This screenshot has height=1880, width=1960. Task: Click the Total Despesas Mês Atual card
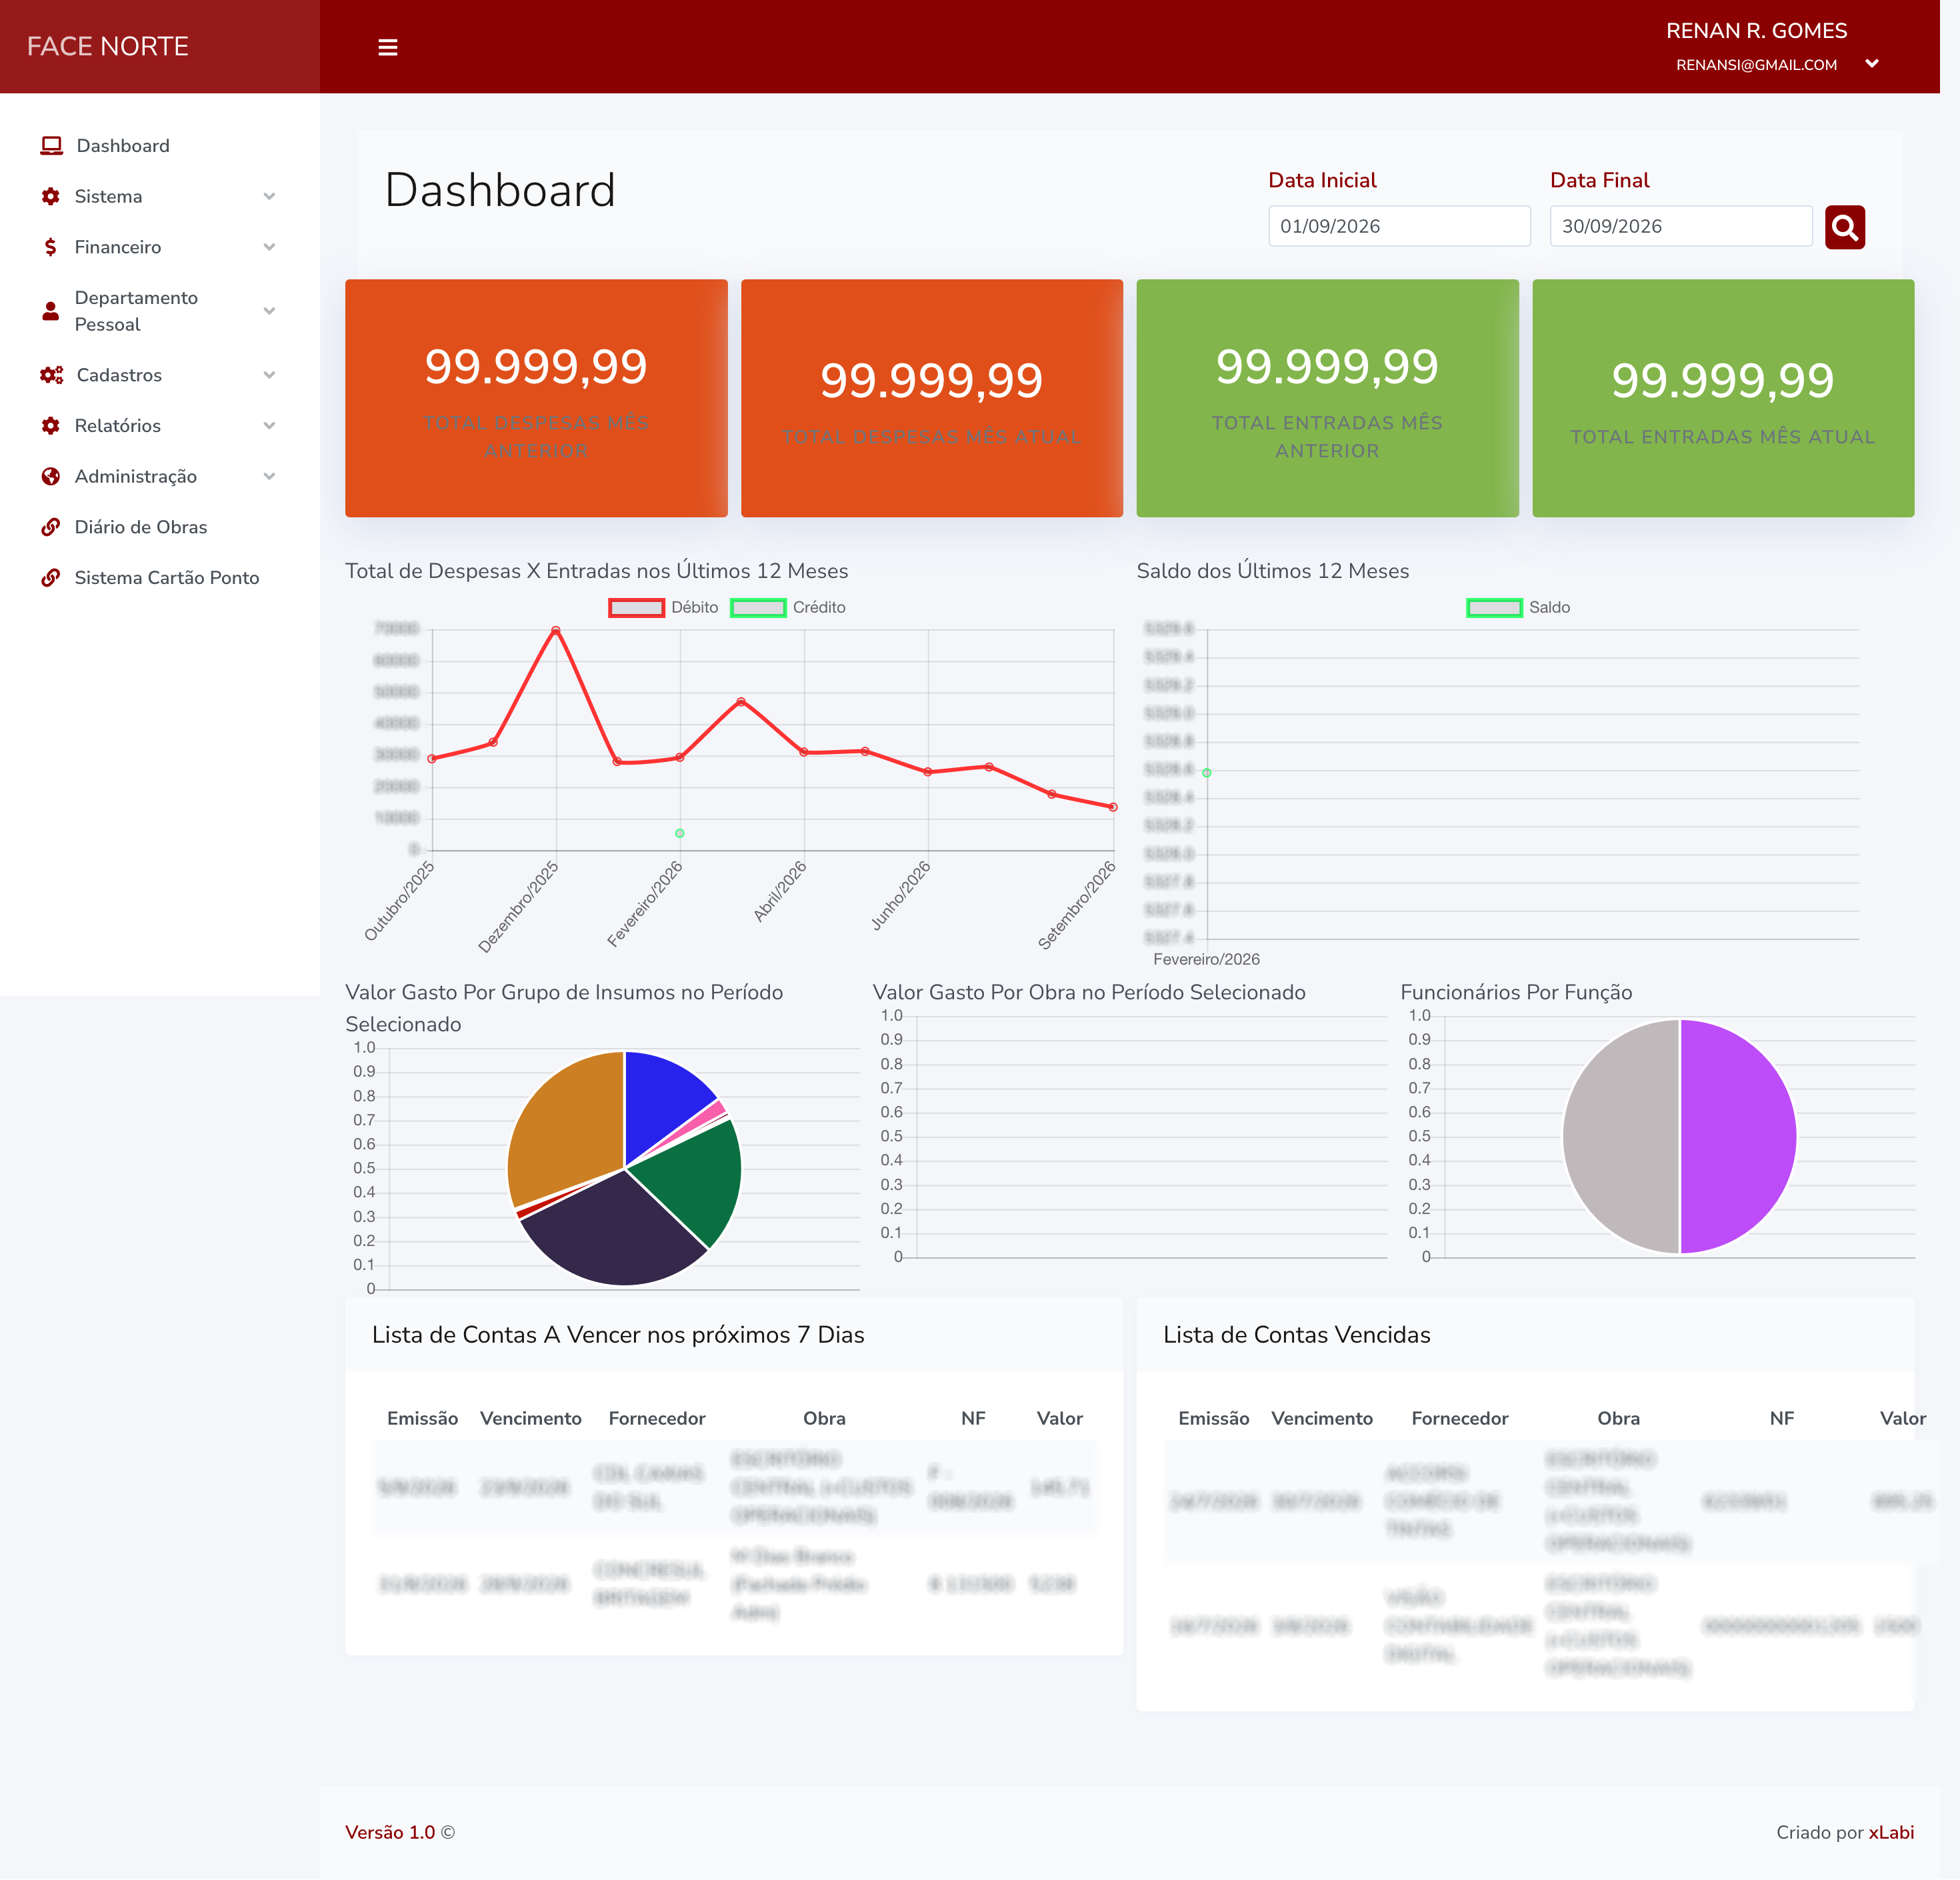(932, 398)
